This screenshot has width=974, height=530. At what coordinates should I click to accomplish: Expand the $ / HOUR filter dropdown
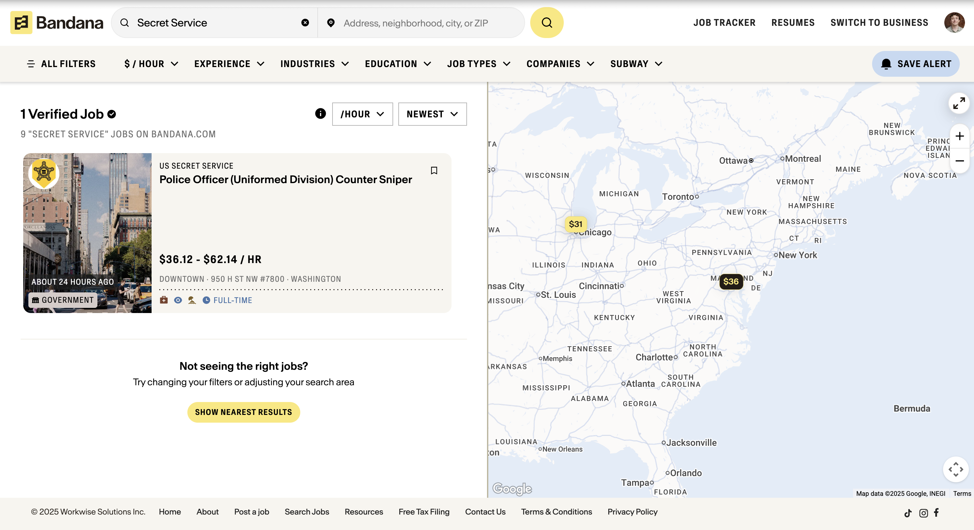(151, 64)
